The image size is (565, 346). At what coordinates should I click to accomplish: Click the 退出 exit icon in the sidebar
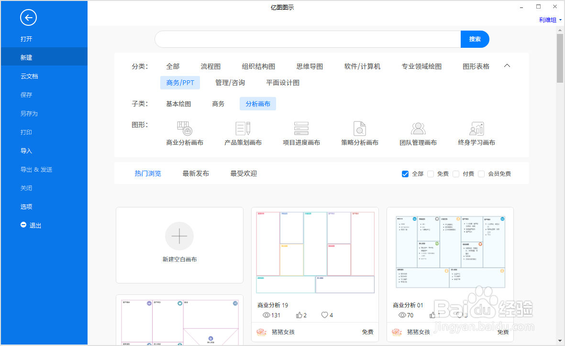point(23,225)
